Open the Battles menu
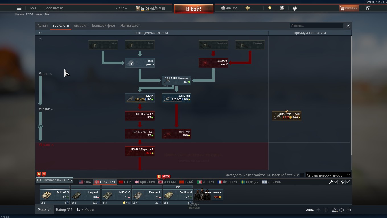Image resolution: width=387 pixels, height=218 pixels. [33, 8]
